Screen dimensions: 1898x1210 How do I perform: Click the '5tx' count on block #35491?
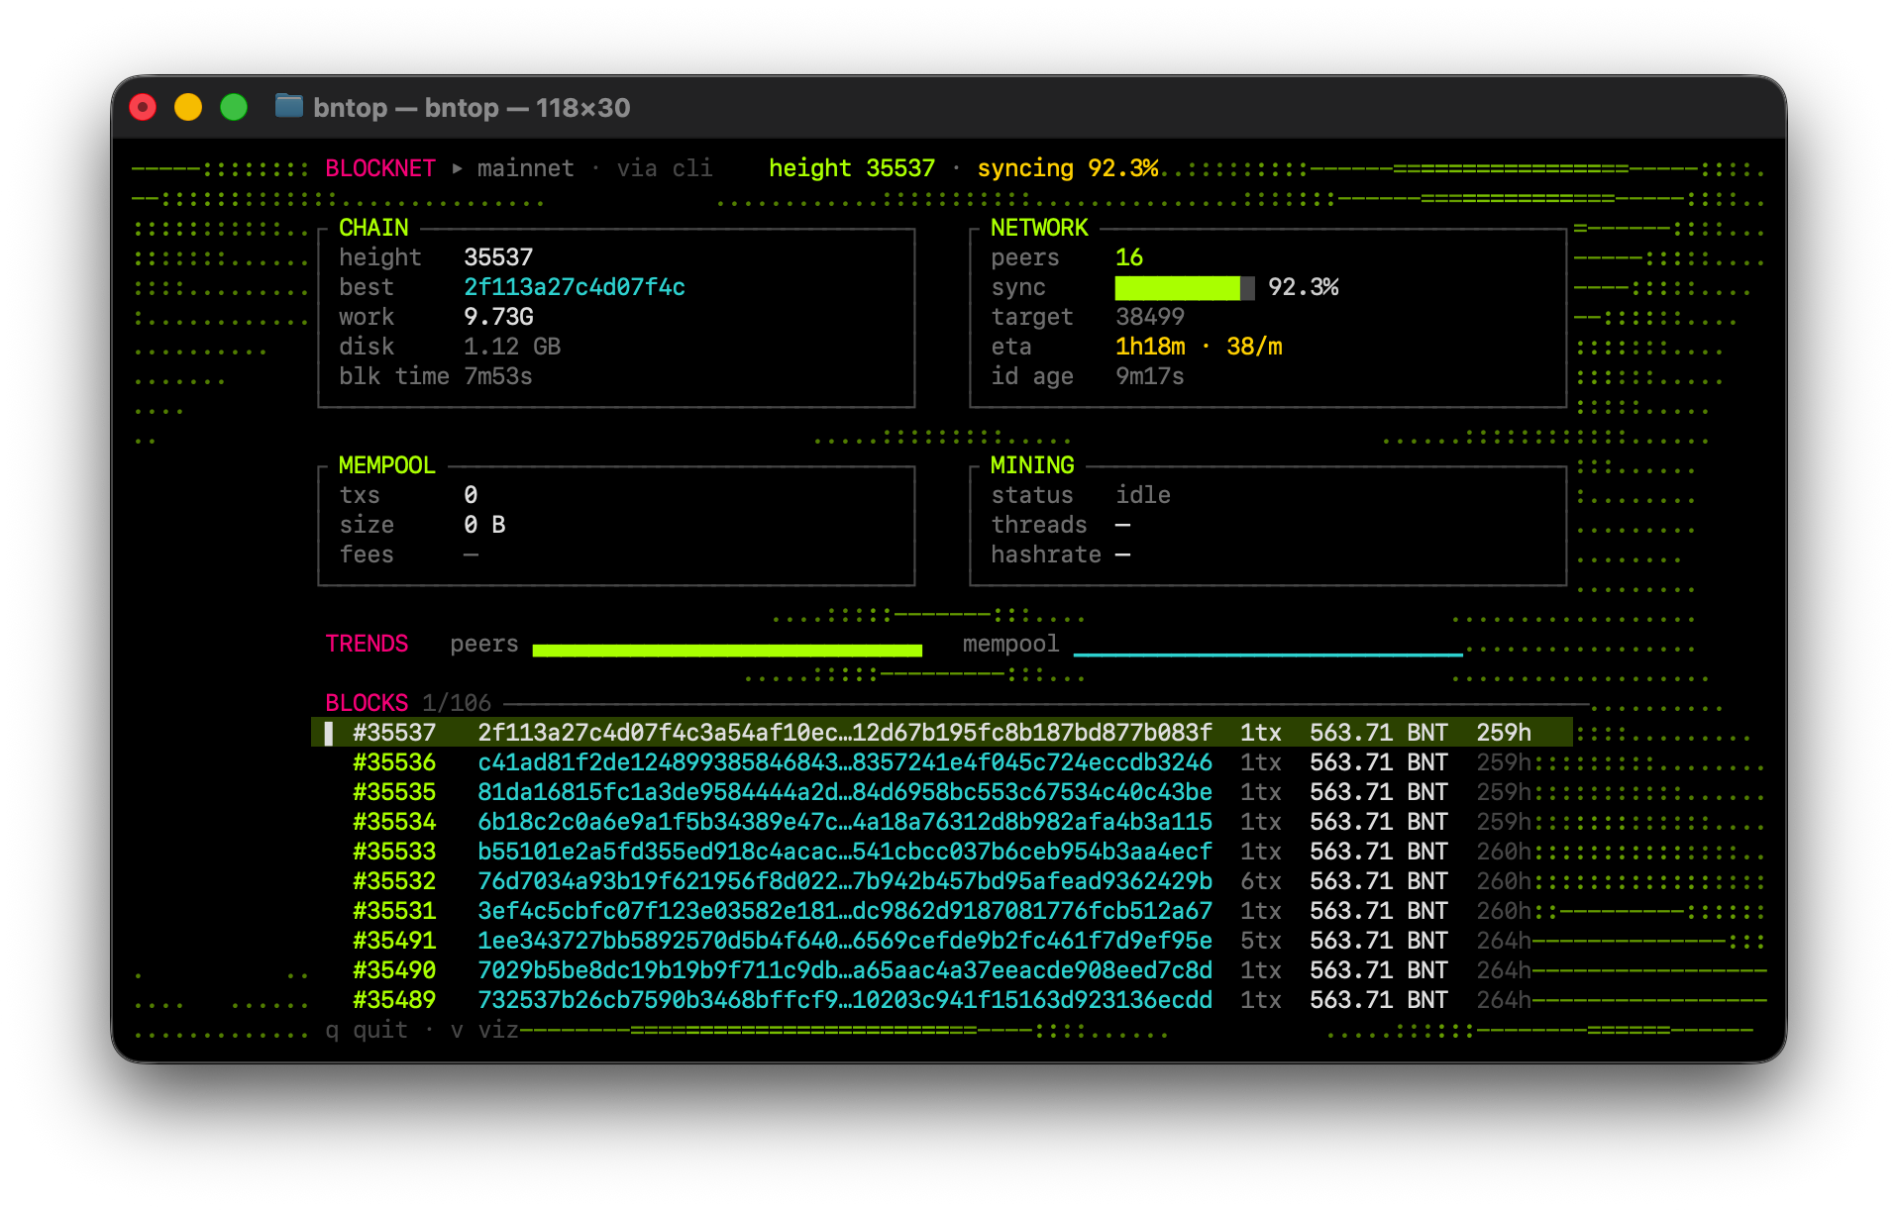click(1261, 941)
